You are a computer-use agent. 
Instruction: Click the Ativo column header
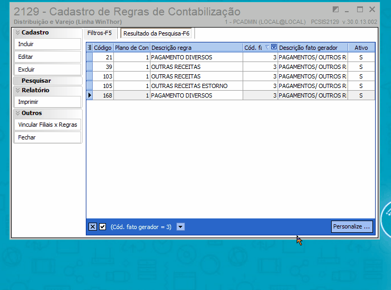pyautogui.click(x=361, y=48)
